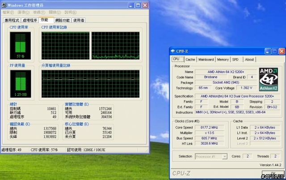
Task: Click the Bus Speed value '605.7 MHz'
Action: 210,138
